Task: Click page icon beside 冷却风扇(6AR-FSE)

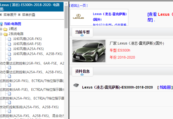Action: click(10, 44)
